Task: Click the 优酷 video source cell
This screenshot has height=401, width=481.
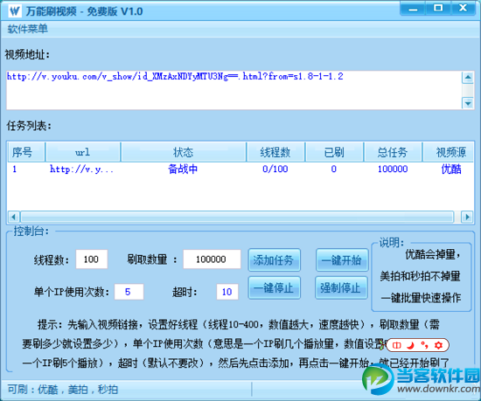Action: [451, 169]
